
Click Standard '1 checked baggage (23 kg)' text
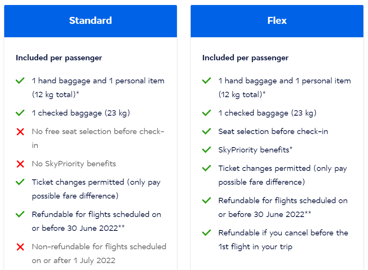tap(81, 113)
